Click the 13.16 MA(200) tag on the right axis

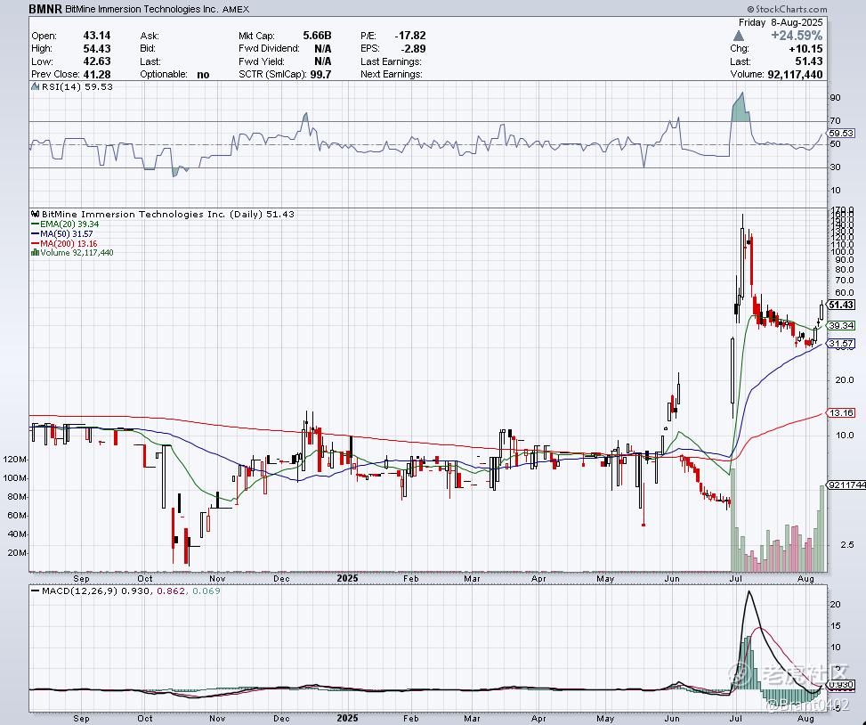click(842, 412)
